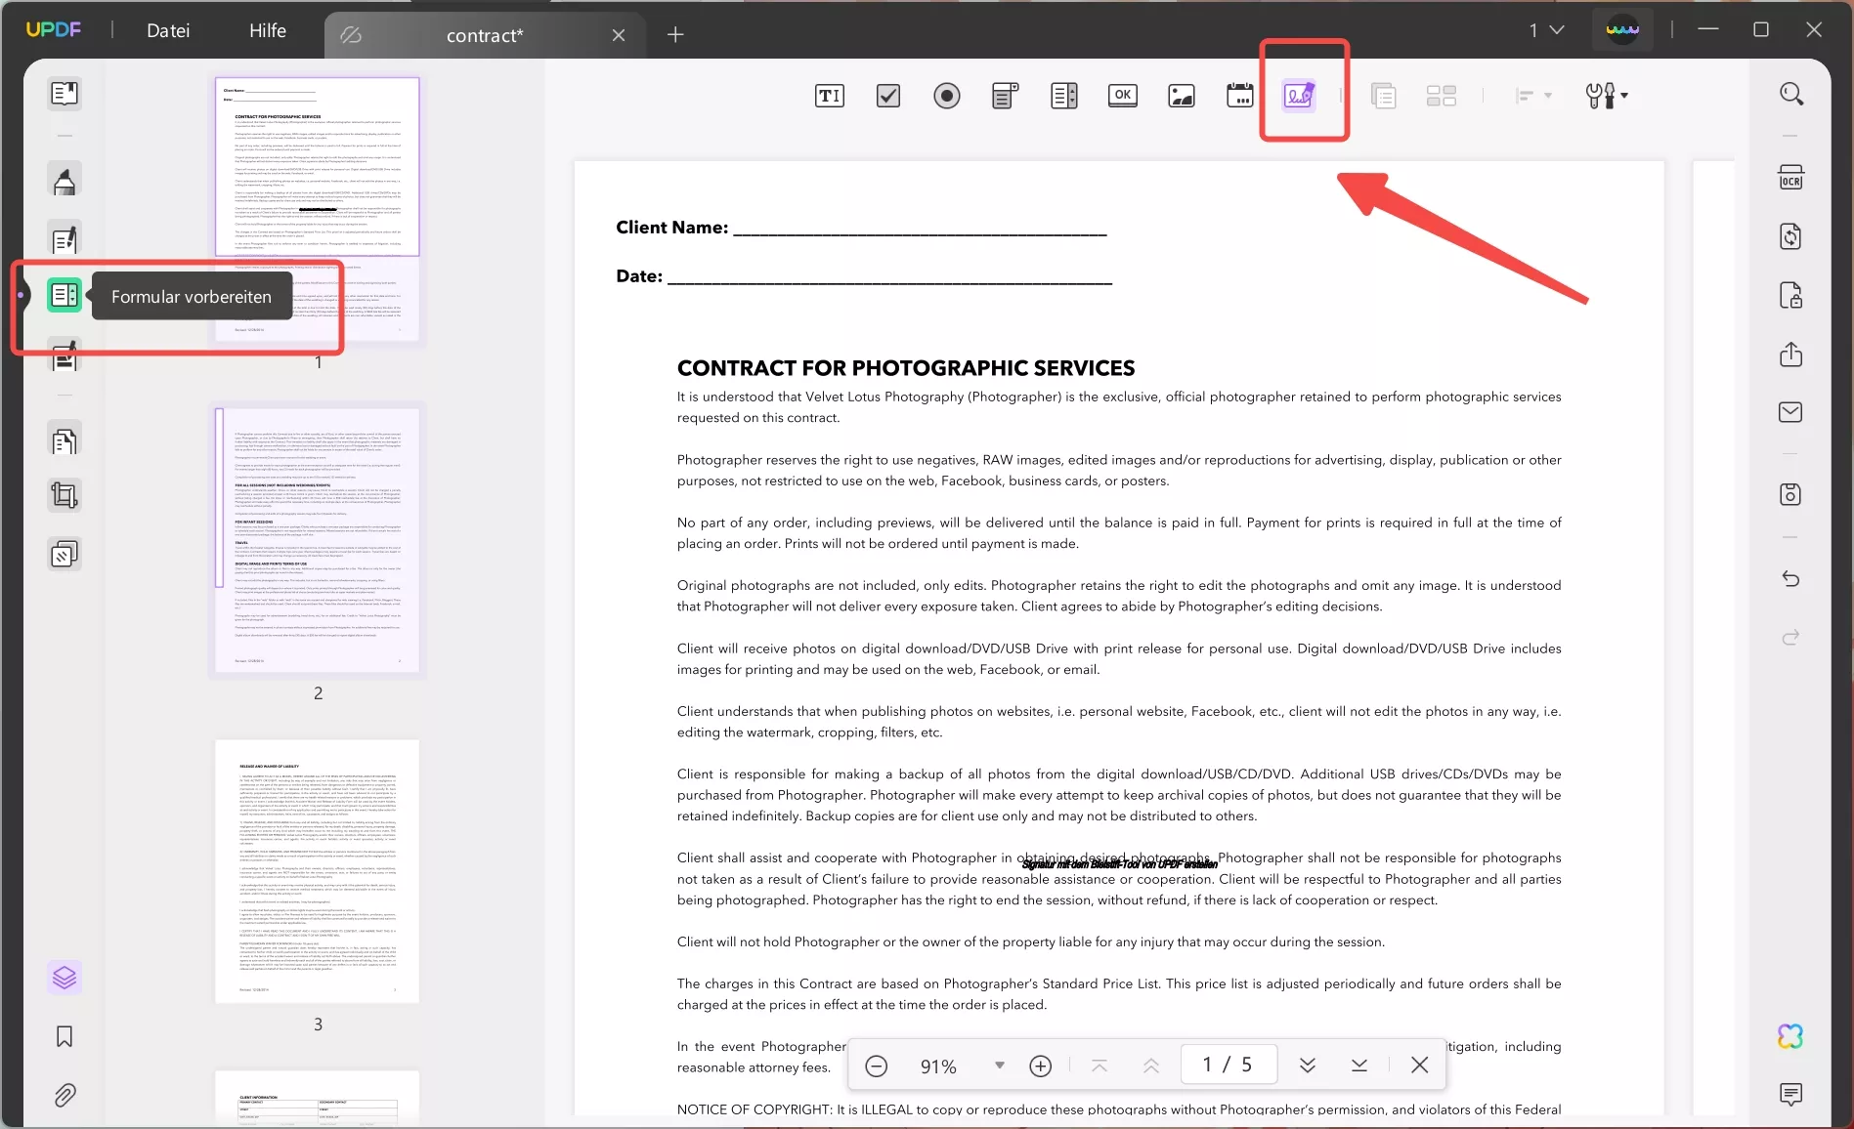Close the page navigation bar

1420,1065
